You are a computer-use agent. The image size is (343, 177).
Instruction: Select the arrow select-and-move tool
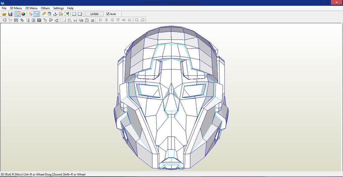(5, 20)
